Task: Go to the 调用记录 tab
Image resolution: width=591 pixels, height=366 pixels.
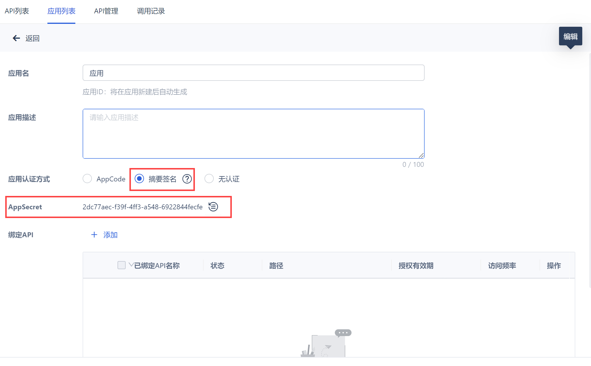Action: click(x=151, y=11)
